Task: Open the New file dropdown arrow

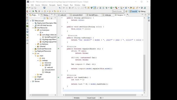Action: pos(30,8)
